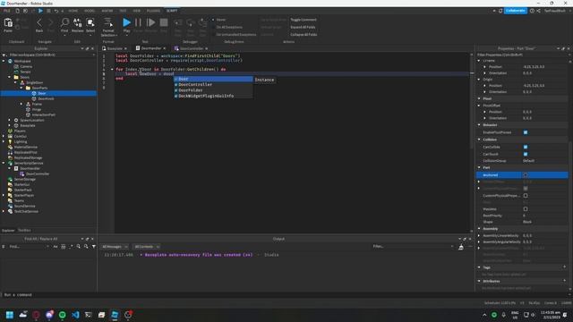Toggle the Massless checkbox
The width and height of the screenshot is (573, 322).
526,209
